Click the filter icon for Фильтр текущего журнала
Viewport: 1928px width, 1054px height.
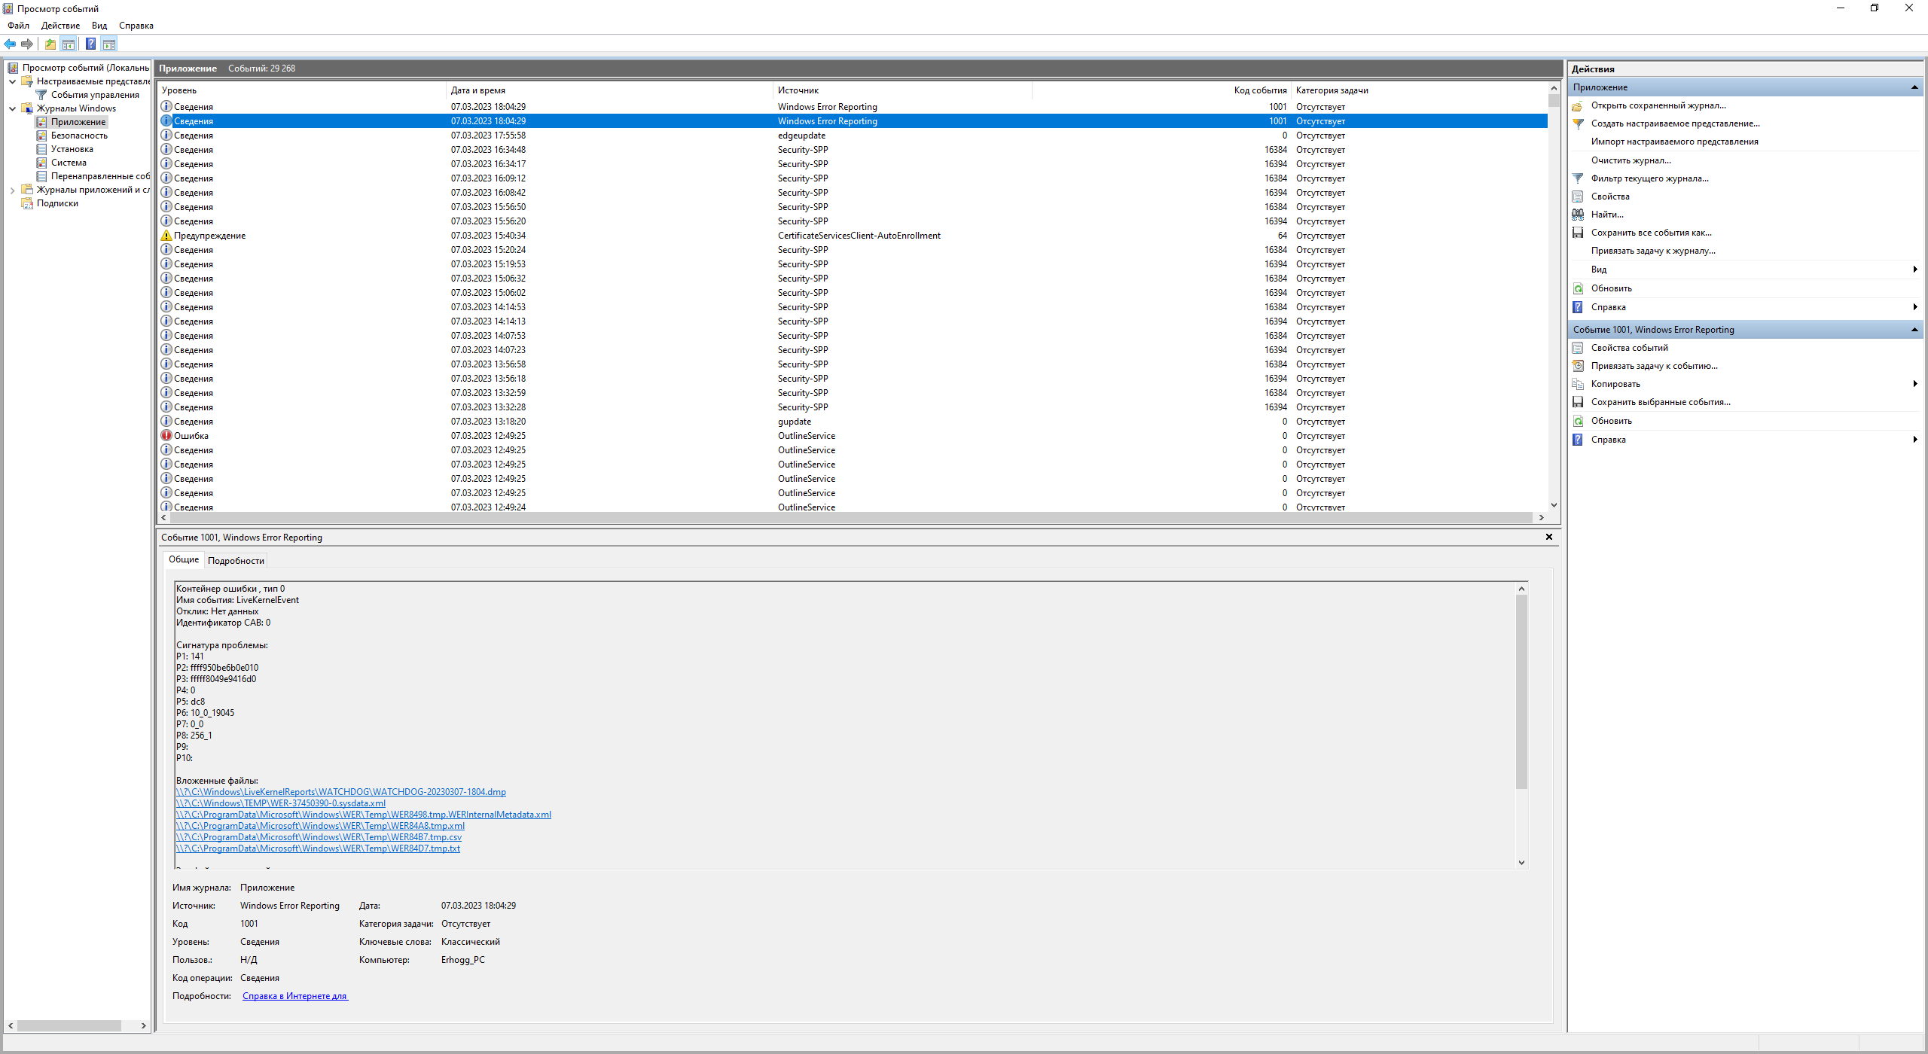coord(1578,178)
